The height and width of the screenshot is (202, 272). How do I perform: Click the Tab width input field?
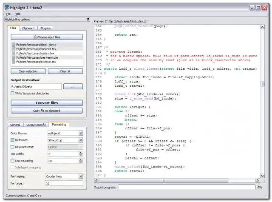click(63, 154)
